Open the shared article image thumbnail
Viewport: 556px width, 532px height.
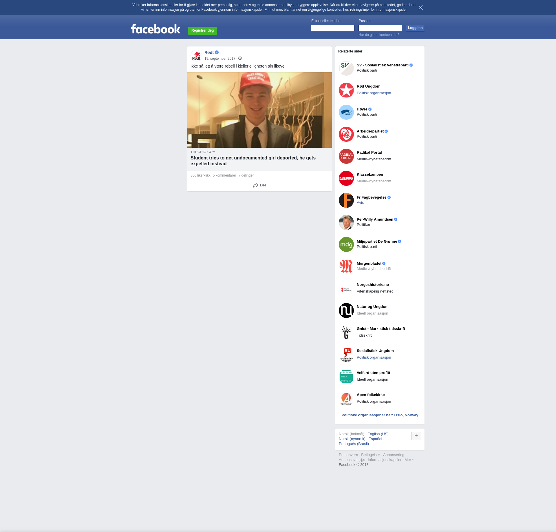tap(259, 110)
